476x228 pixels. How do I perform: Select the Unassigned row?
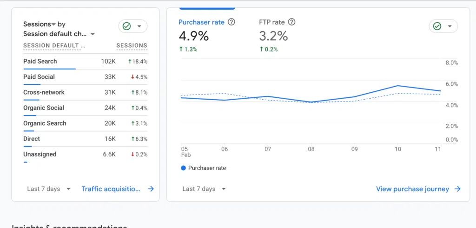coord(86,154)
